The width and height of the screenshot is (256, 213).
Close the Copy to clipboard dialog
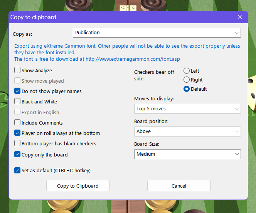coord(240,17)
